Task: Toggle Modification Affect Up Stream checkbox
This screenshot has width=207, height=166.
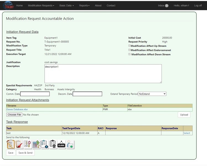Action: point(129,46)
